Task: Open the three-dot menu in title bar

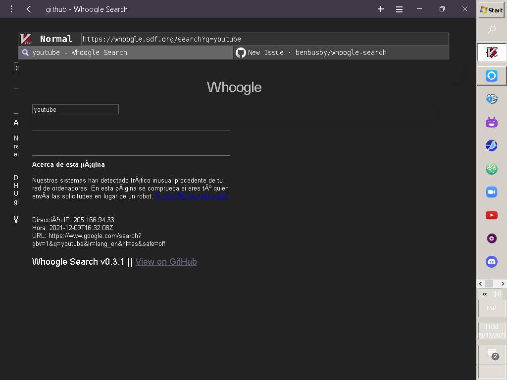Action: pyautogui.click(x=11, y=9)
